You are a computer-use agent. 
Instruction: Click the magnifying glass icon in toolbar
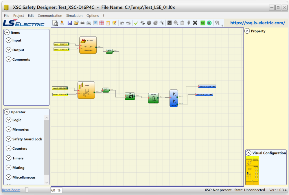pos(176,23)
